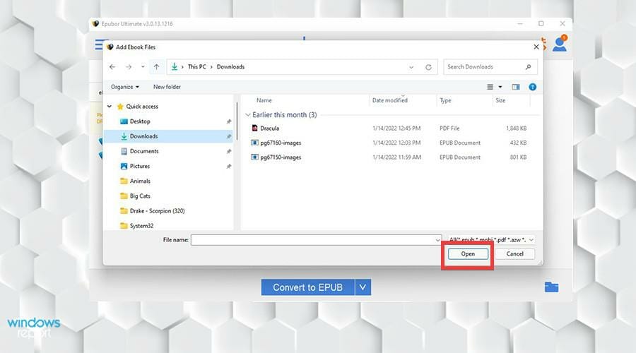
Task: Collapse Earlier this month group
Action: point(248,115)
